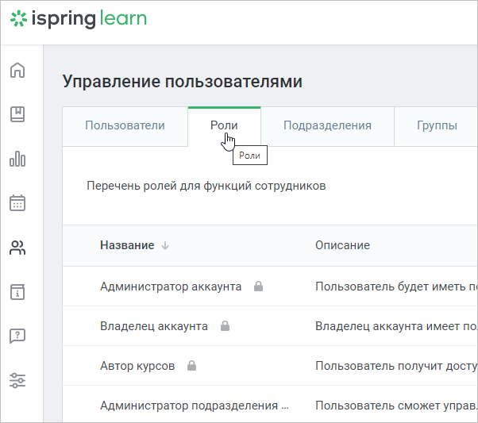Open the Администратор аккаунта role
The width and height of the screenshot is (478, 423).
coord(171,286)
